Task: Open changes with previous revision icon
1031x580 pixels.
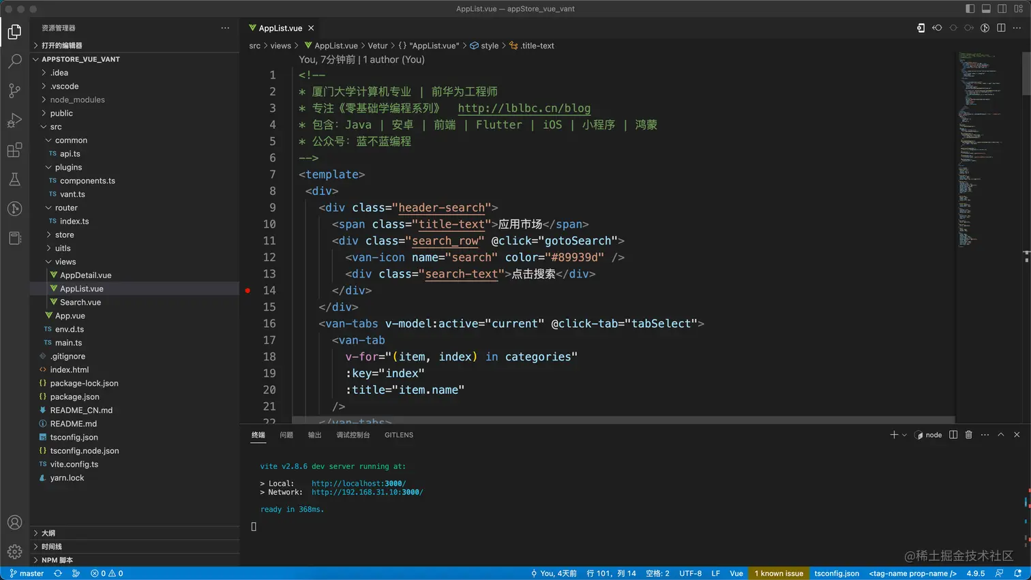Action: 937,28
